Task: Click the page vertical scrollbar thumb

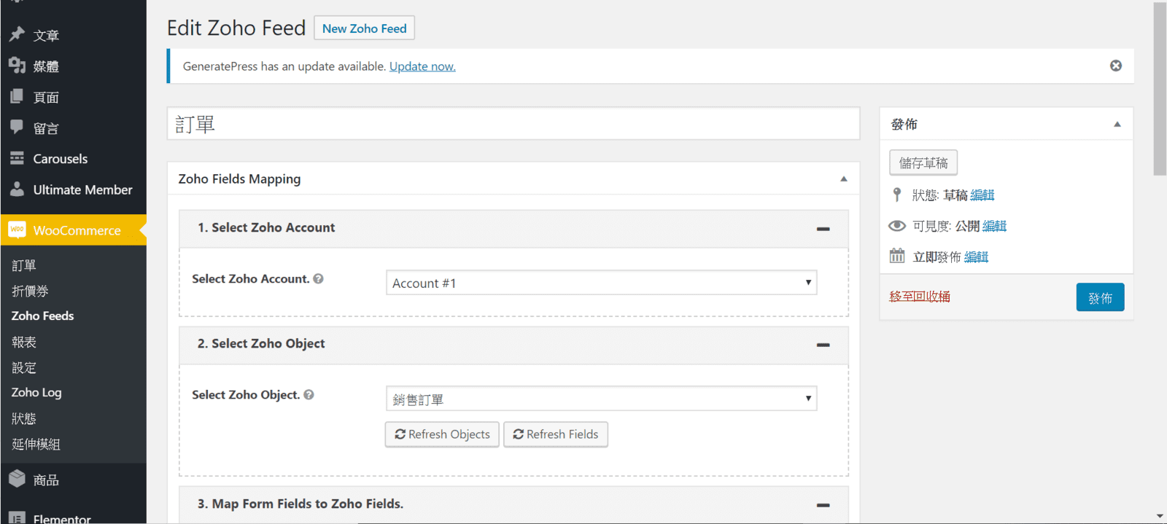Action: (x=1160, y=89)
